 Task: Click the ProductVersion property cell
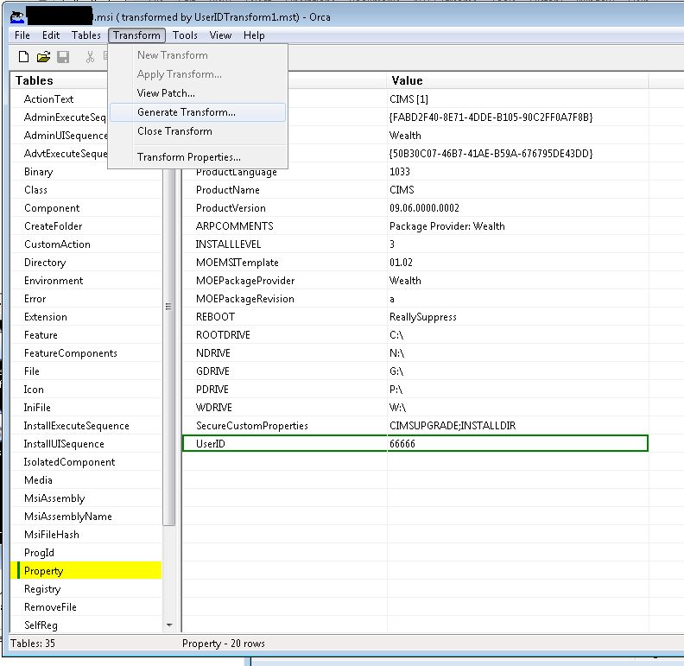[284, 208]
